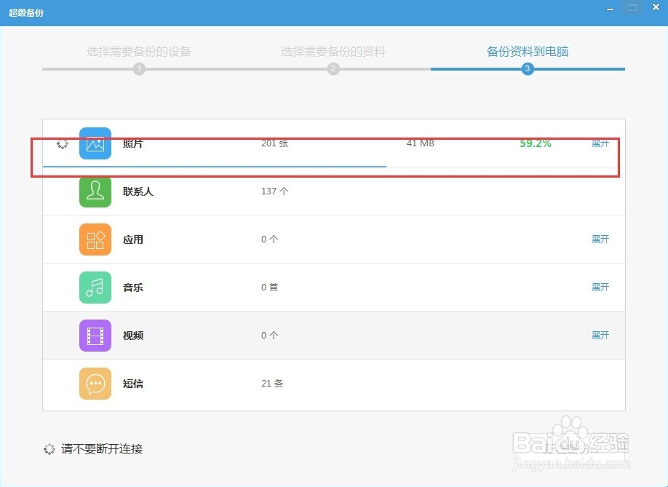Close the 超级备份 window
The width and height of the screenshot is (668, 487).
coord(656,7)
